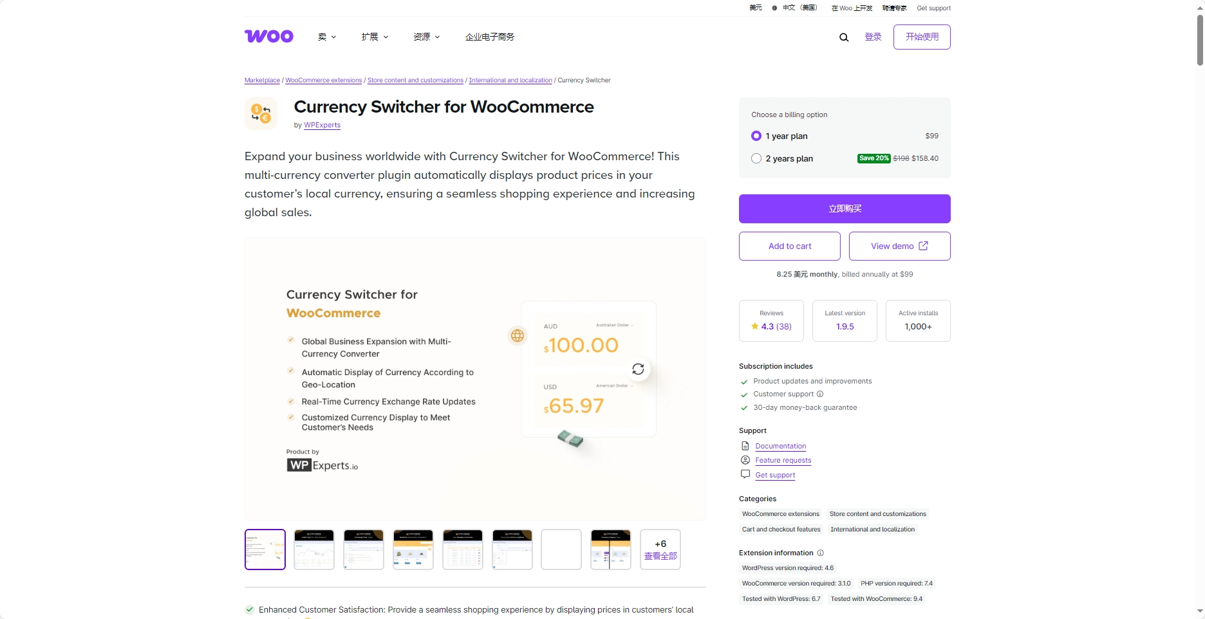Click the Woo logo

(x=269, y=37)
